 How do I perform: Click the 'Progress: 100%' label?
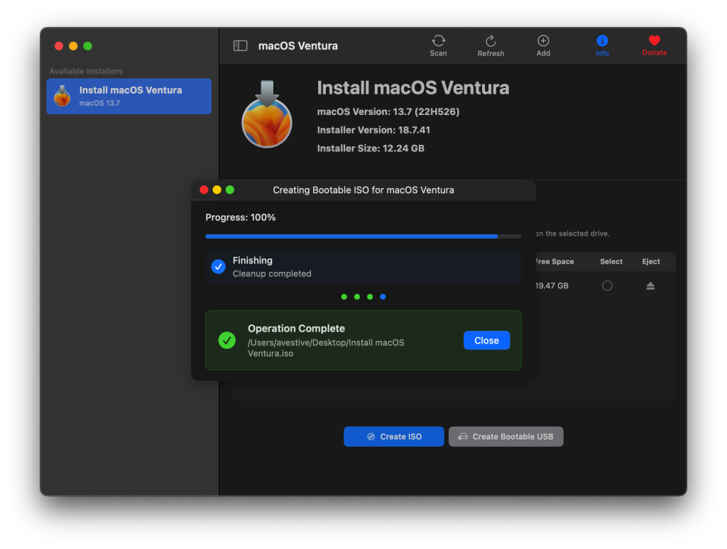coord(241,217)
